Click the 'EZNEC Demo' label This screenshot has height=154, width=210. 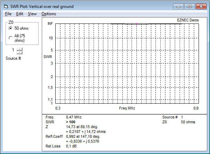point(188,20)
